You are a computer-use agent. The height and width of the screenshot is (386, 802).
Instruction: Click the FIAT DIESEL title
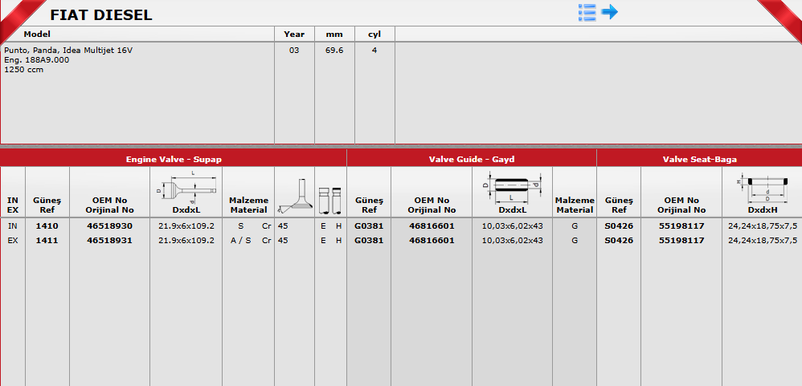[x=101, y=14]
